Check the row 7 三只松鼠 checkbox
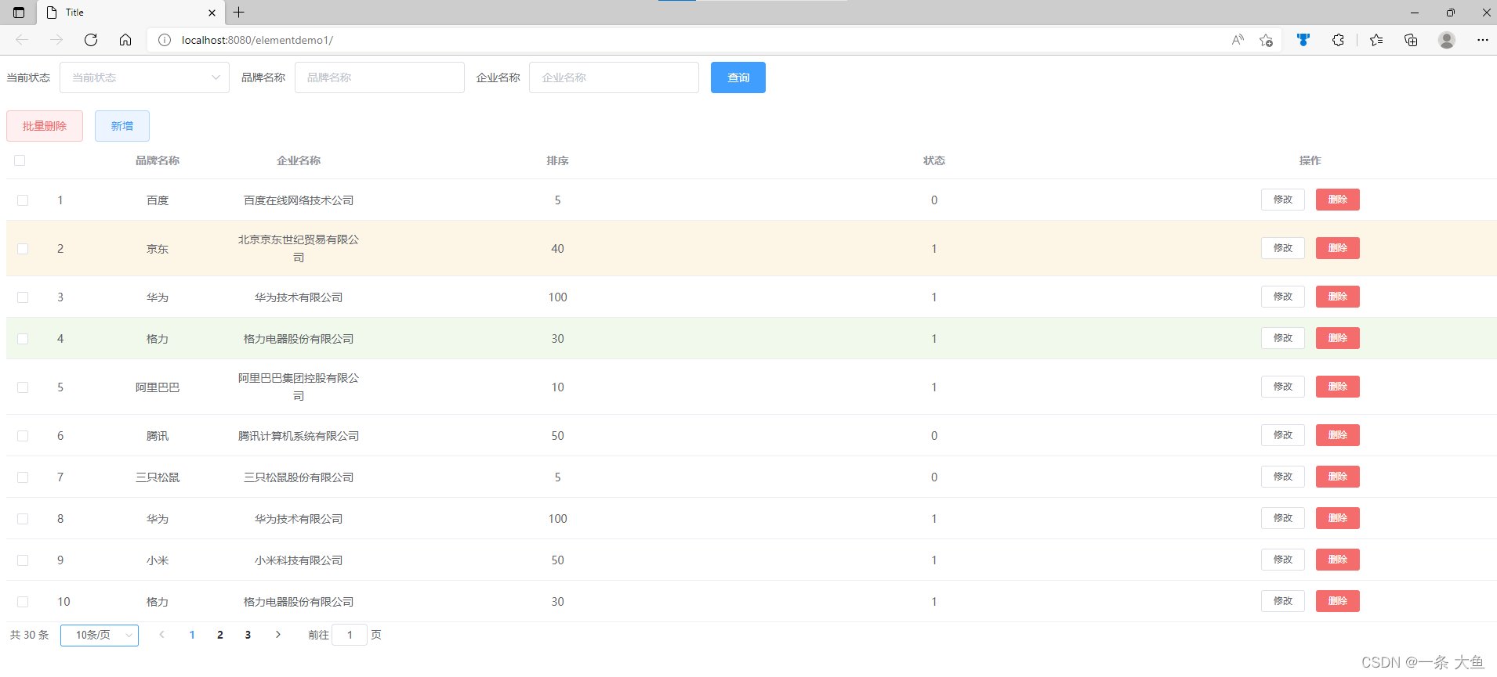Screen dimensions: 1497x677 pyautogui.click(x=23, y=477)
